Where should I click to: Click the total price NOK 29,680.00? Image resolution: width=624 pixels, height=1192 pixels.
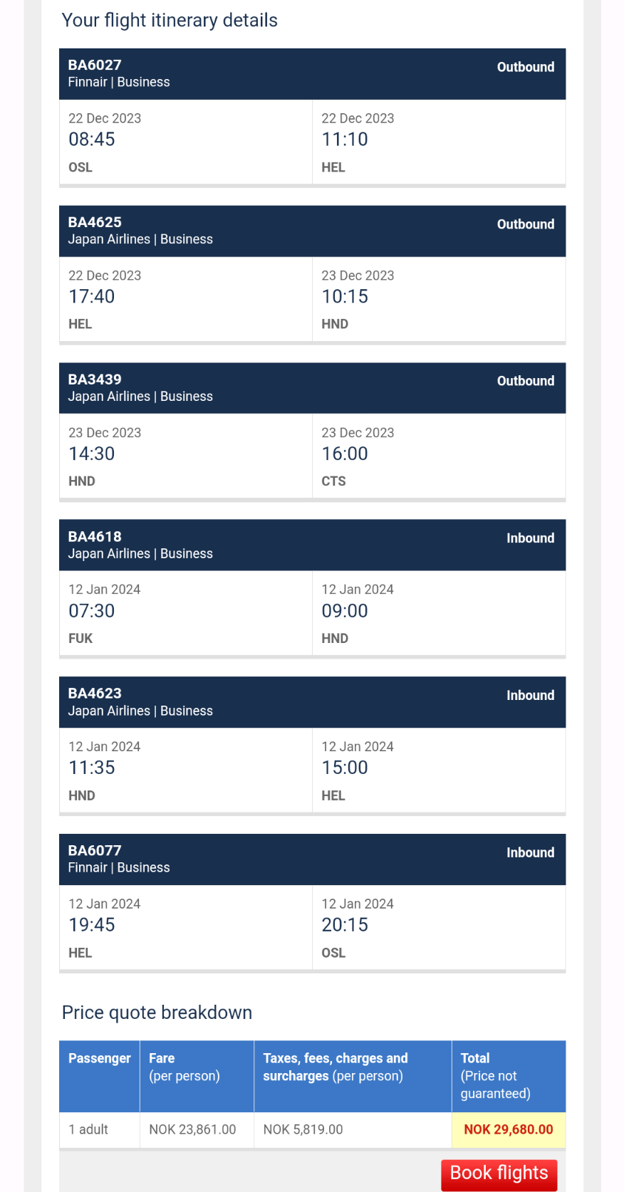509,1129
